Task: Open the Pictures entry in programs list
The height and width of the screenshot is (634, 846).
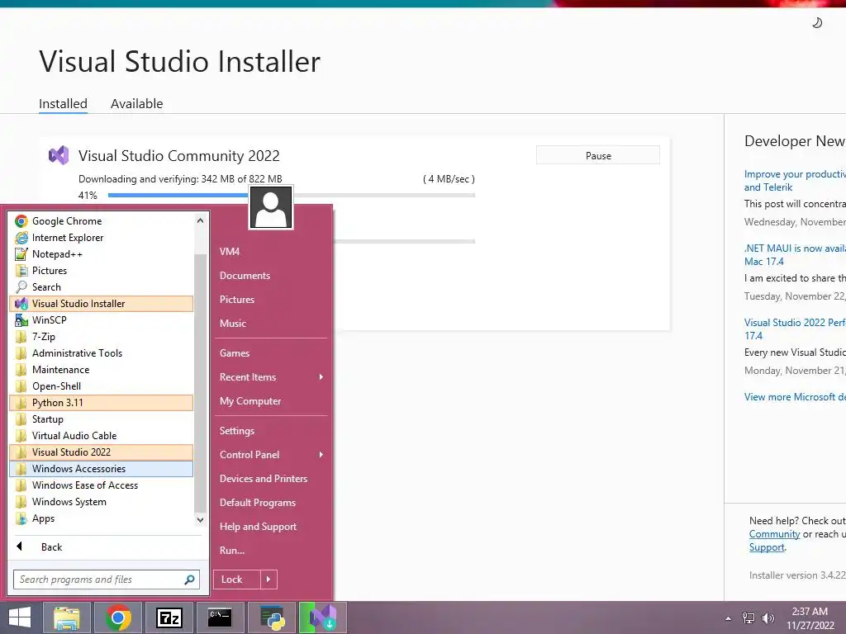Action: point(101,271)
